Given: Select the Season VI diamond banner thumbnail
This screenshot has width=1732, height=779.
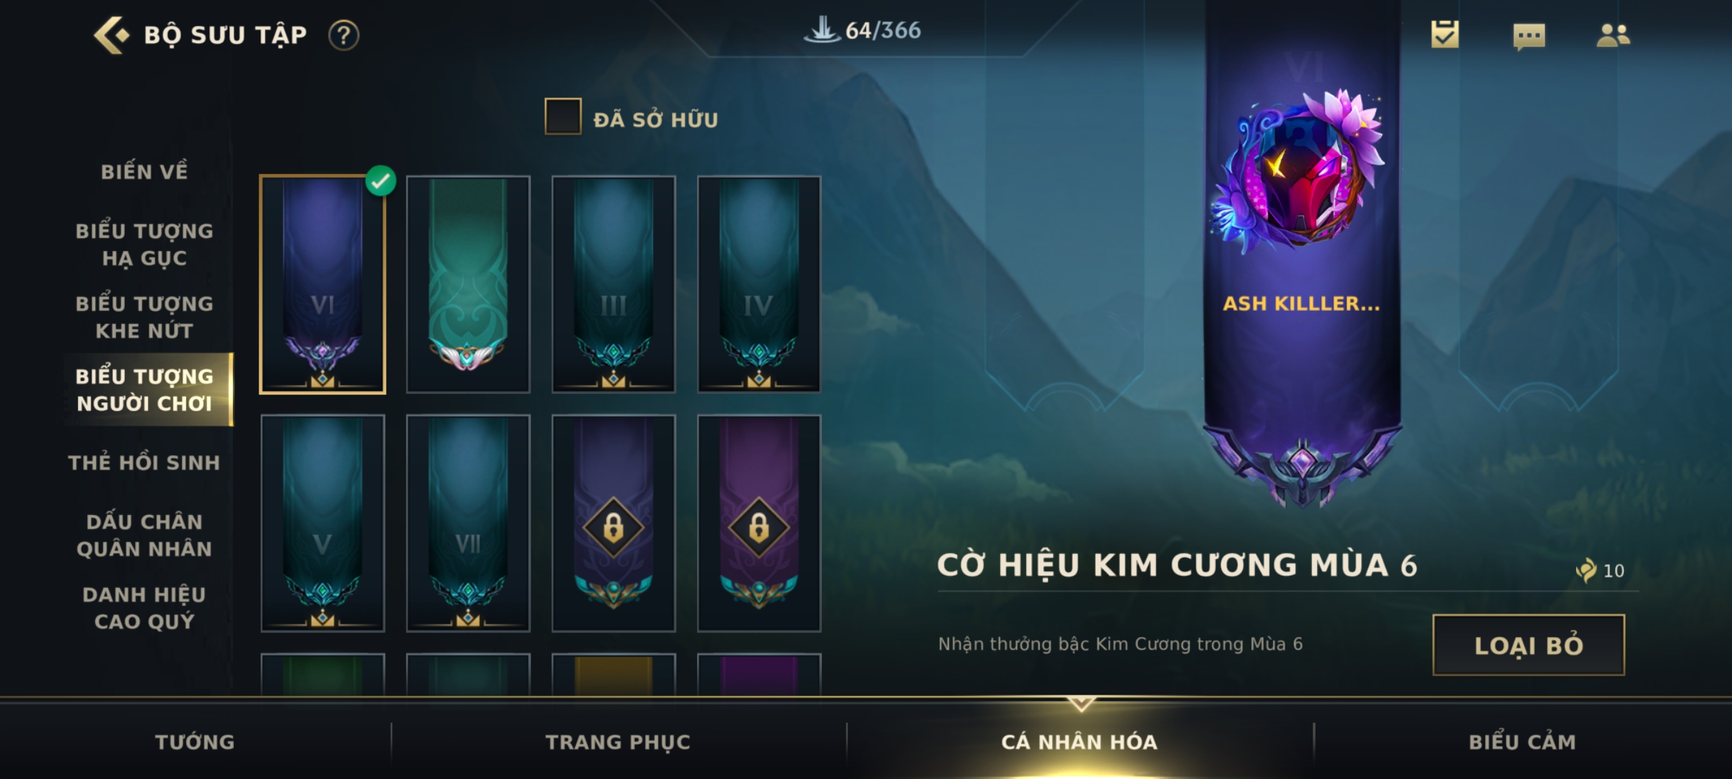Looking at the screenshot, I should 323,284.
